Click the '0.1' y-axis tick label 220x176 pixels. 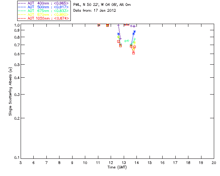tap(17, 158)
